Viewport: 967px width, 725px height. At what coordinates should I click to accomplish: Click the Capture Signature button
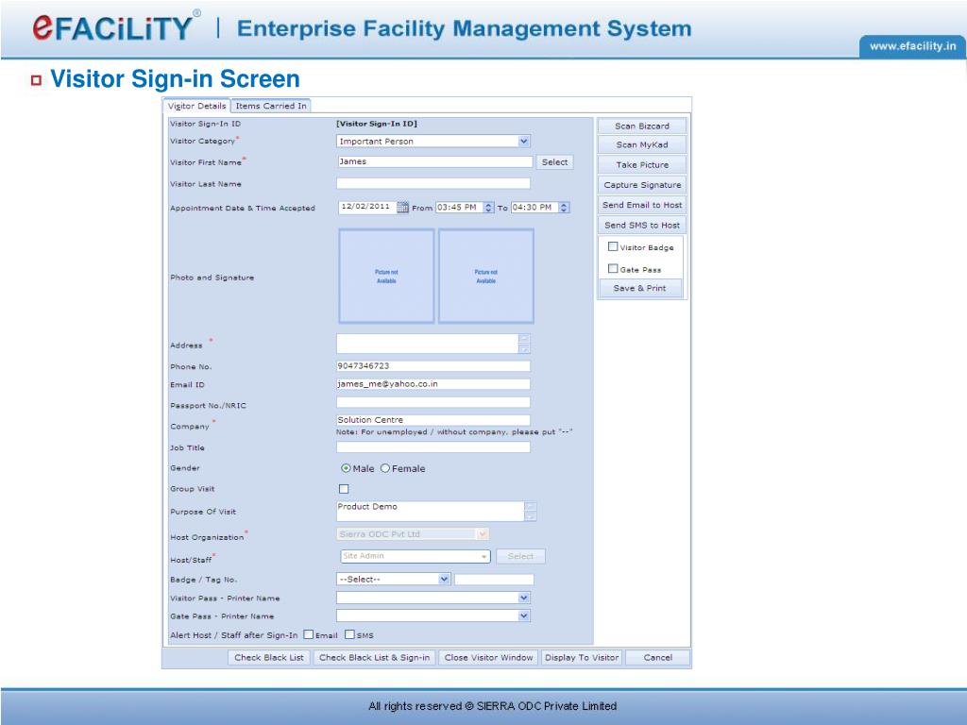coord(642,185)
